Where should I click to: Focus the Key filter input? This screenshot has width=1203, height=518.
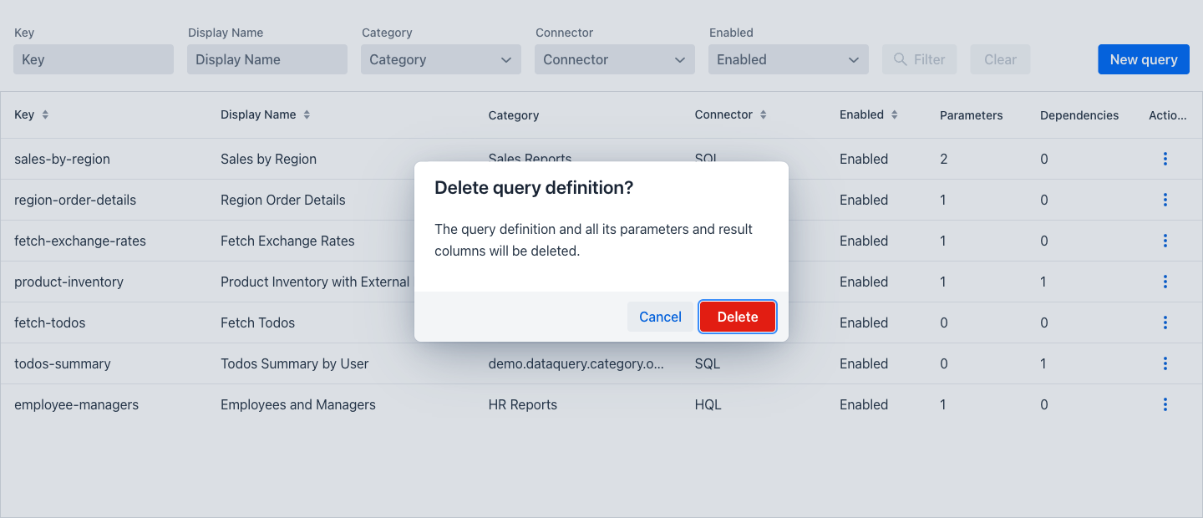tap(94, 59)
